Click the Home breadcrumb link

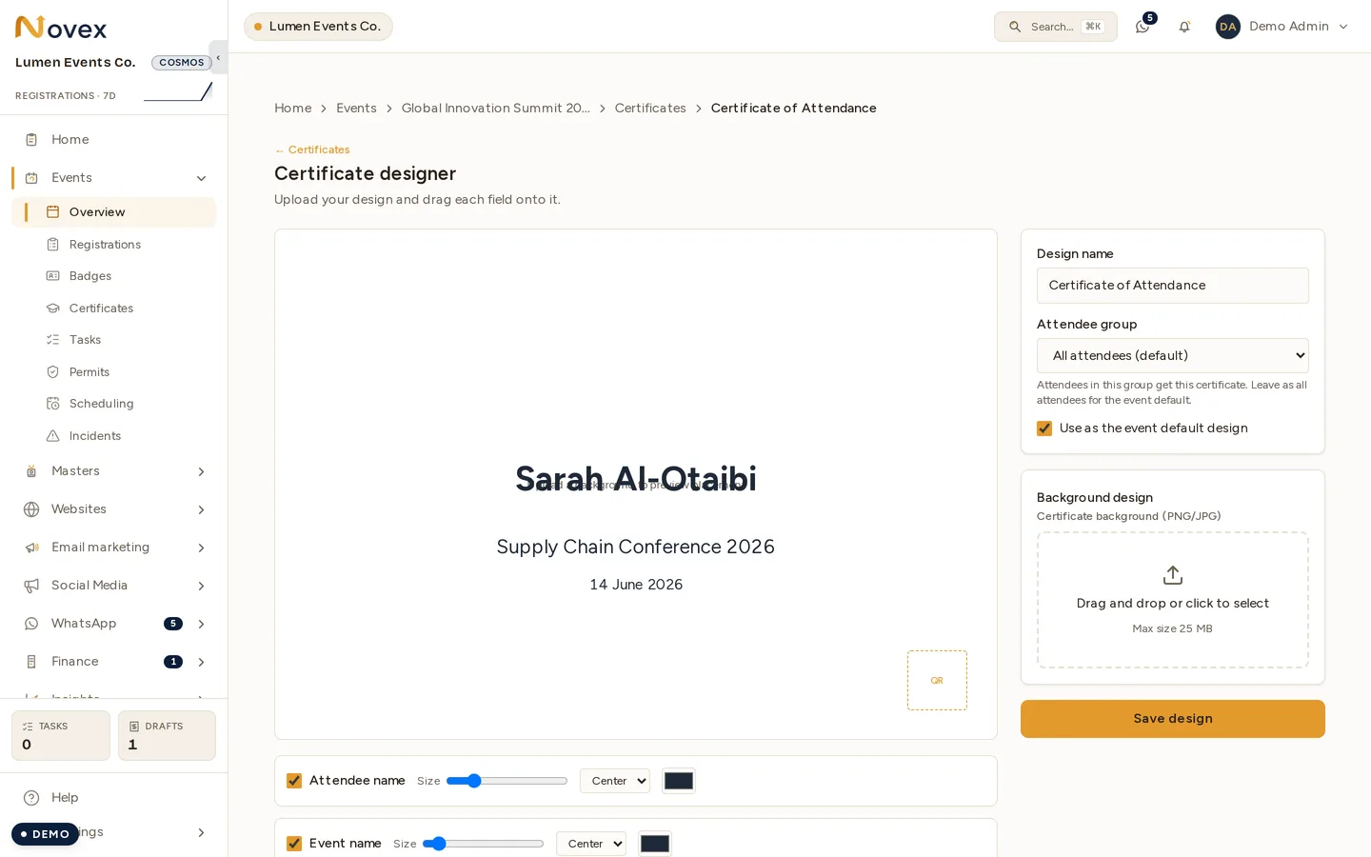point(292,109)
